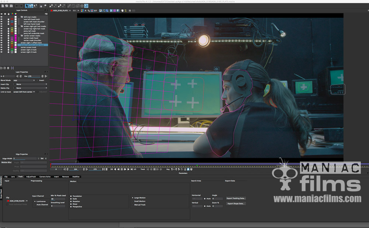369x228 pixels.
Task: Switch to the AdjustTrack tab
Action: point(31,177)
